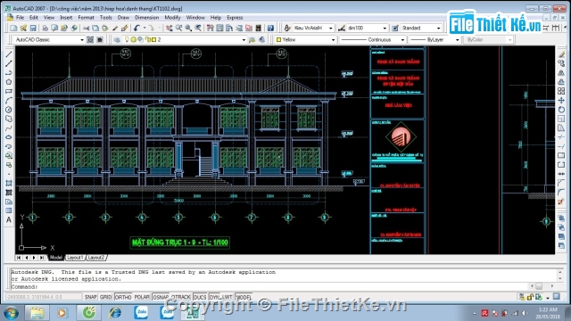Save the drawing with the Save icon
Viewport: 571px width, 321px height.
point(33,28)
